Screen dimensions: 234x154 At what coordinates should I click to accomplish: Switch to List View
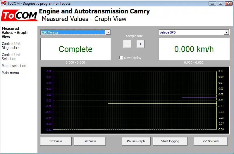(x=90, y=141)
